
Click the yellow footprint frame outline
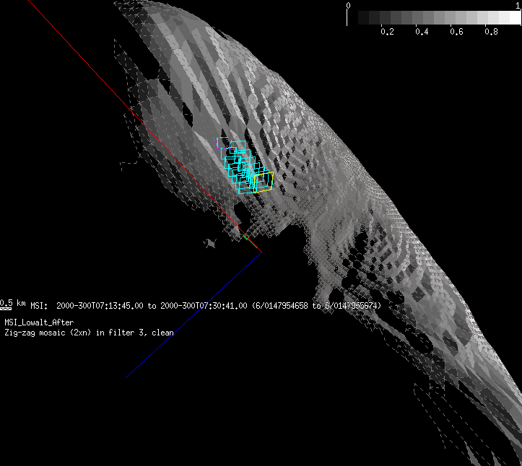pyautogui.click(x=264, y=183)
